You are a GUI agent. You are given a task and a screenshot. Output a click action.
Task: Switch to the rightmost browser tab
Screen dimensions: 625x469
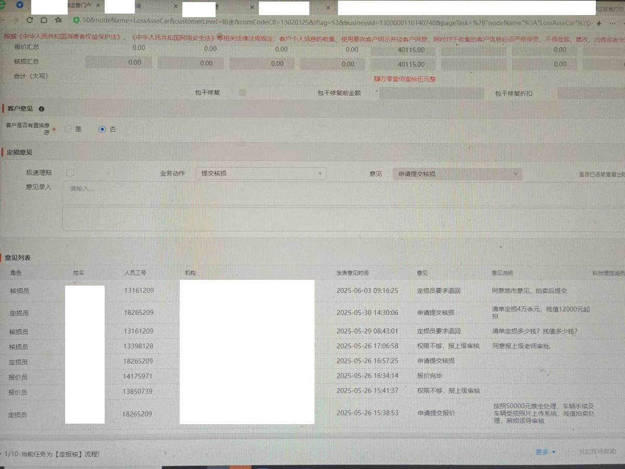coord(609,8)
